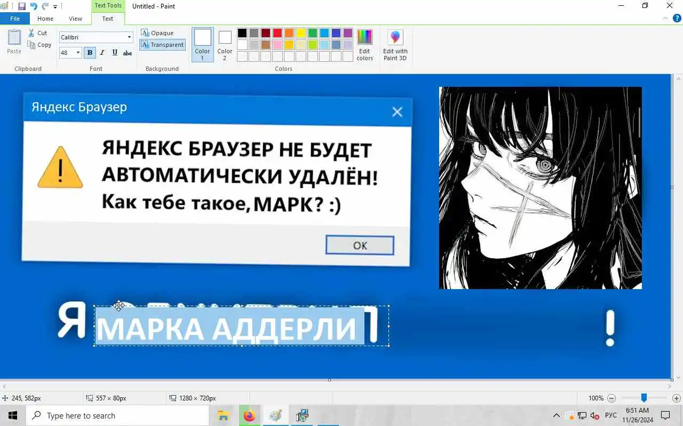Toggle Italic formatting
The image size is (683, 426).
point(102,53)
